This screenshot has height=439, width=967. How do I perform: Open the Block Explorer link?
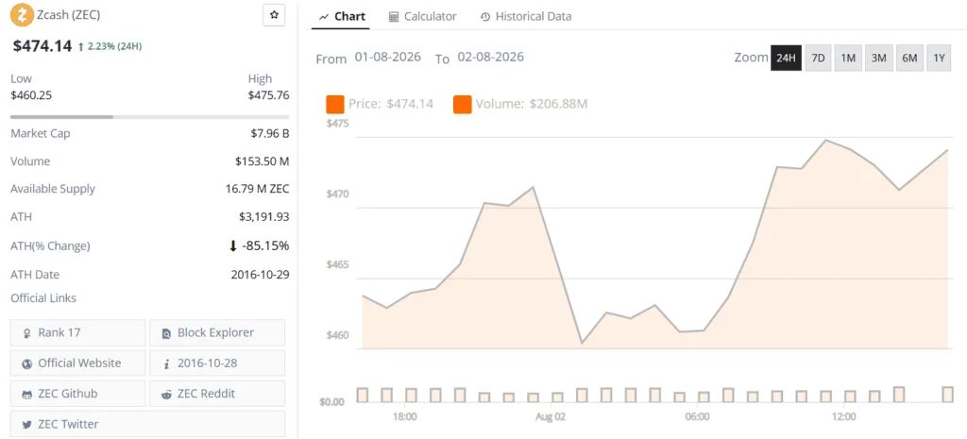click(217, 332)
